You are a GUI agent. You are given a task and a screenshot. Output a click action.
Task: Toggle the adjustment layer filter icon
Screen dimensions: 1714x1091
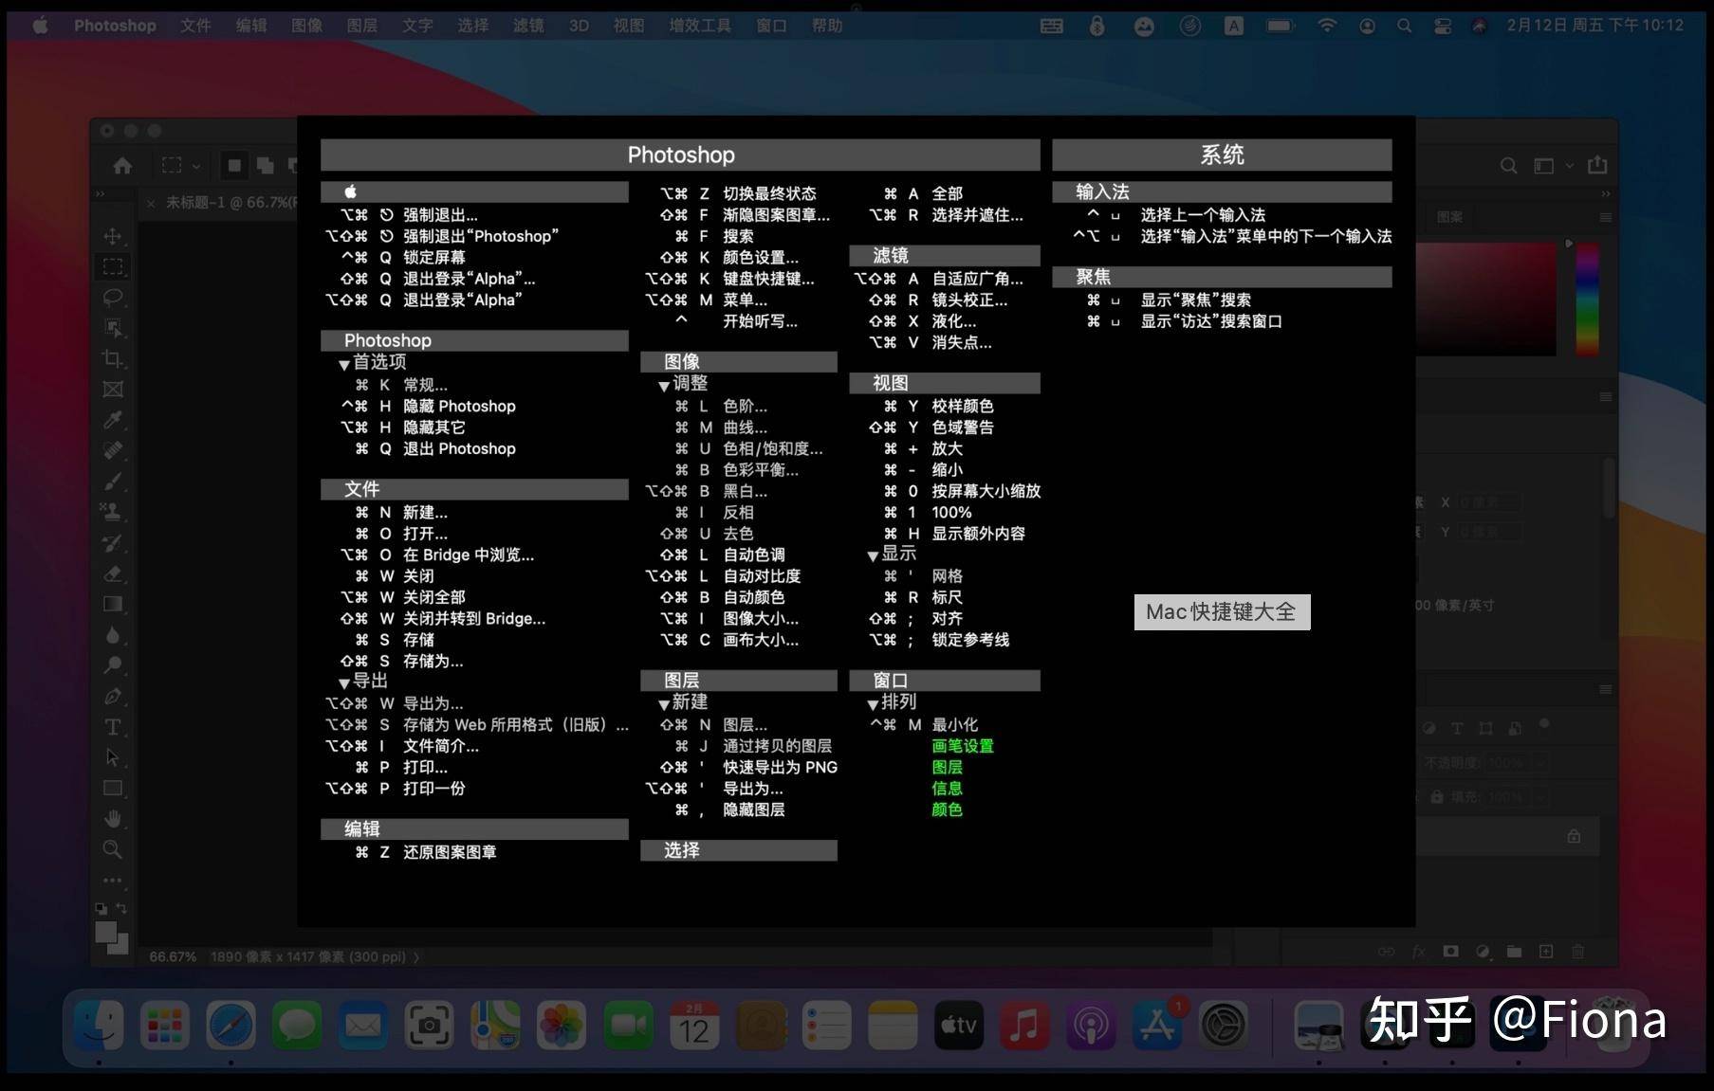point(1429,728)
